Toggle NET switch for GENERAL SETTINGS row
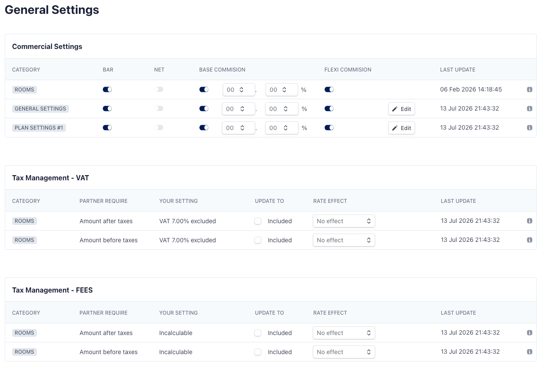This screenshot has width=542, height=368. click(159, 109)
